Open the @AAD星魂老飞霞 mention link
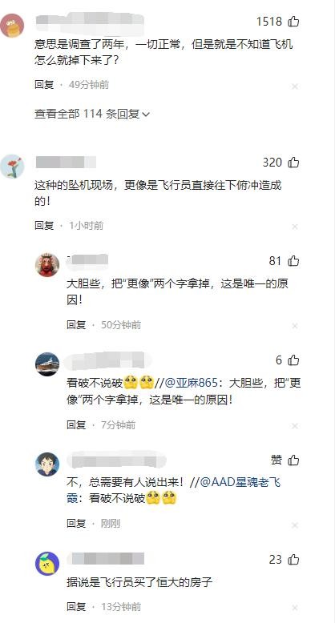This screenshot has height=623, width=335. coord(174,490)
